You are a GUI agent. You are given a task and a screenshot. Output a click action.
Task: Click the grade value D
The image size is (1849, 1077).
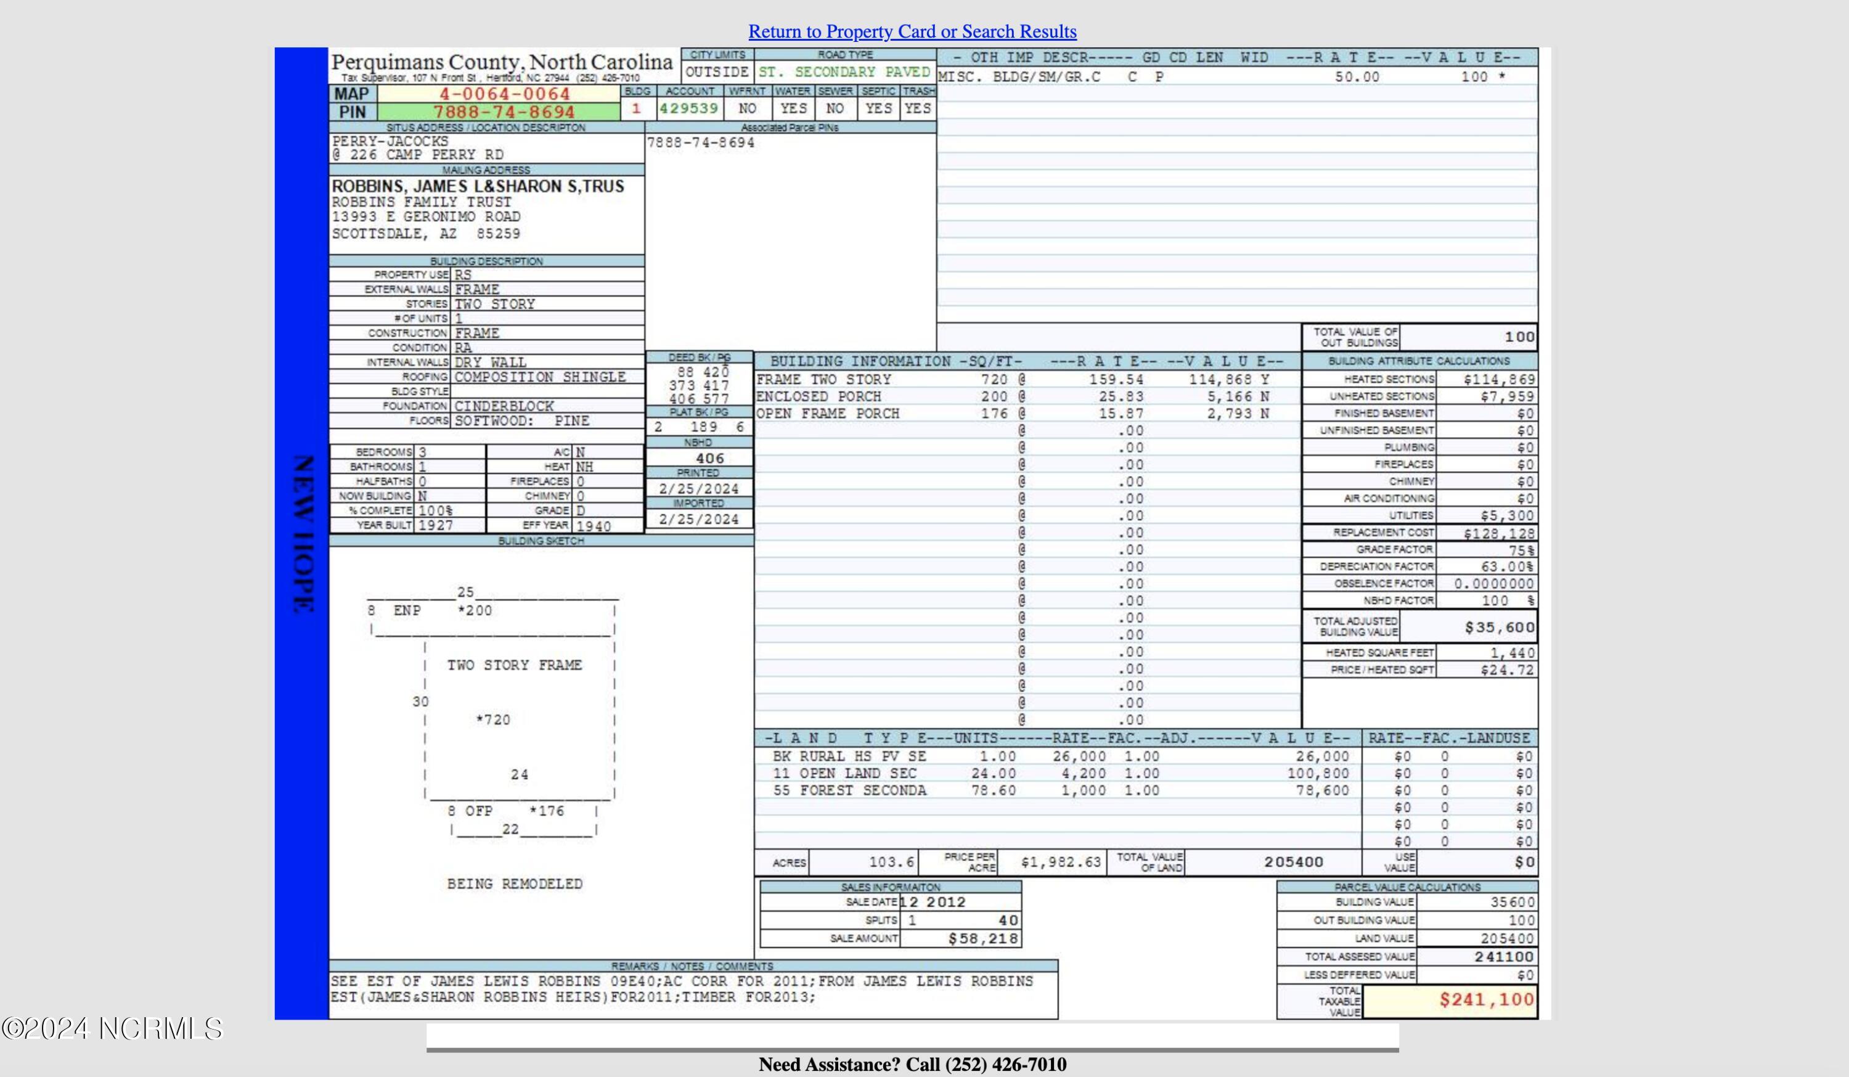point(581,511)
